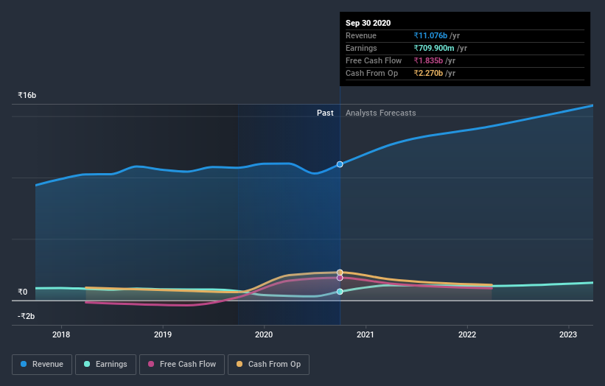Click the 2021 x-axis label

366,334
